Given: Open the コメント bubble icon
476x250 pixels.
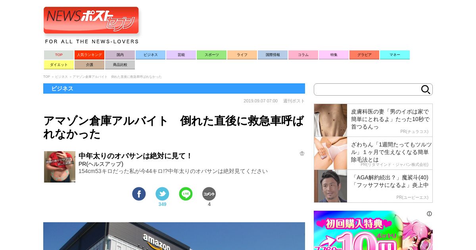Looking at the screenshot, I should click(x=209, y=194).
